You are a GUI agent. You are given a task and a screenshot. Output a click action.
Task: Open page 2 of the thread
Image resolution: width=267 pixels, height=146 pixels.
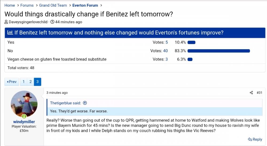30,82
